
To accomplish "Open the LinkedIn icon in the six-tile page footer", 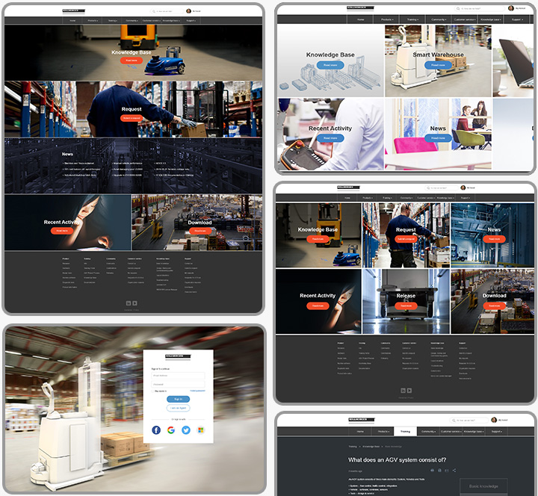I will point(402,390).
